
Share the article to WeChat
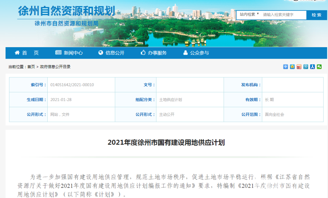pos(319,67)
